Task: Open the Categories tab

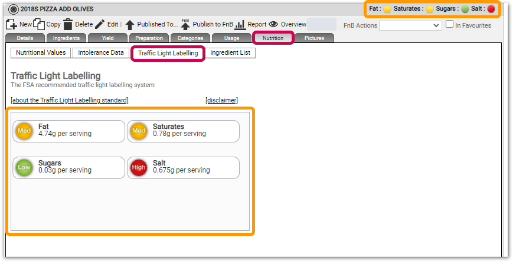Action: click(191, 38)
